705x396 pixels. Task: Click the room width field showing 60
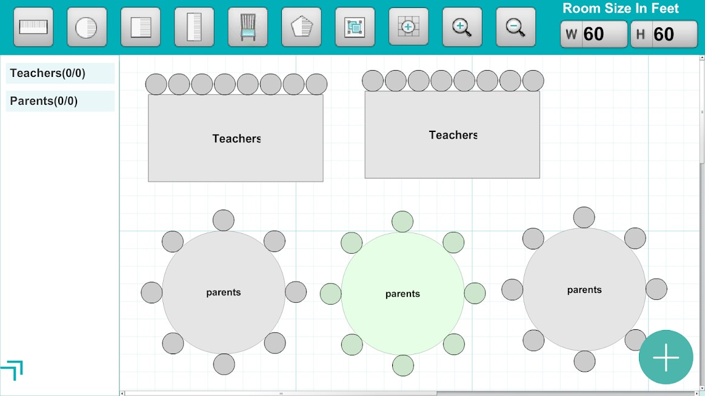pyautogui.click(x=594, y=34)
